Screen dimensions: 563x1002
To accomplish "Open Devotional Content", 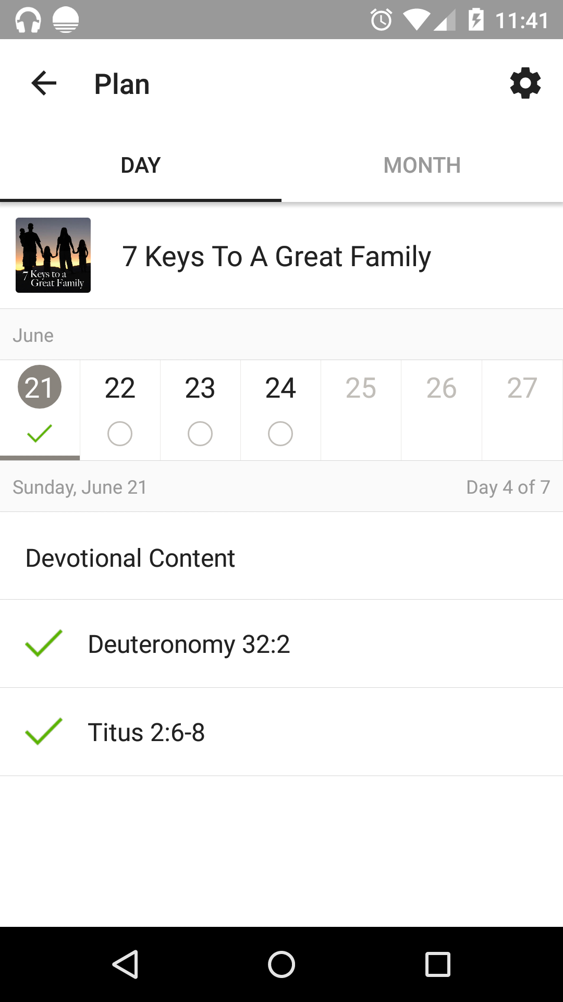I will click(130, 558).
